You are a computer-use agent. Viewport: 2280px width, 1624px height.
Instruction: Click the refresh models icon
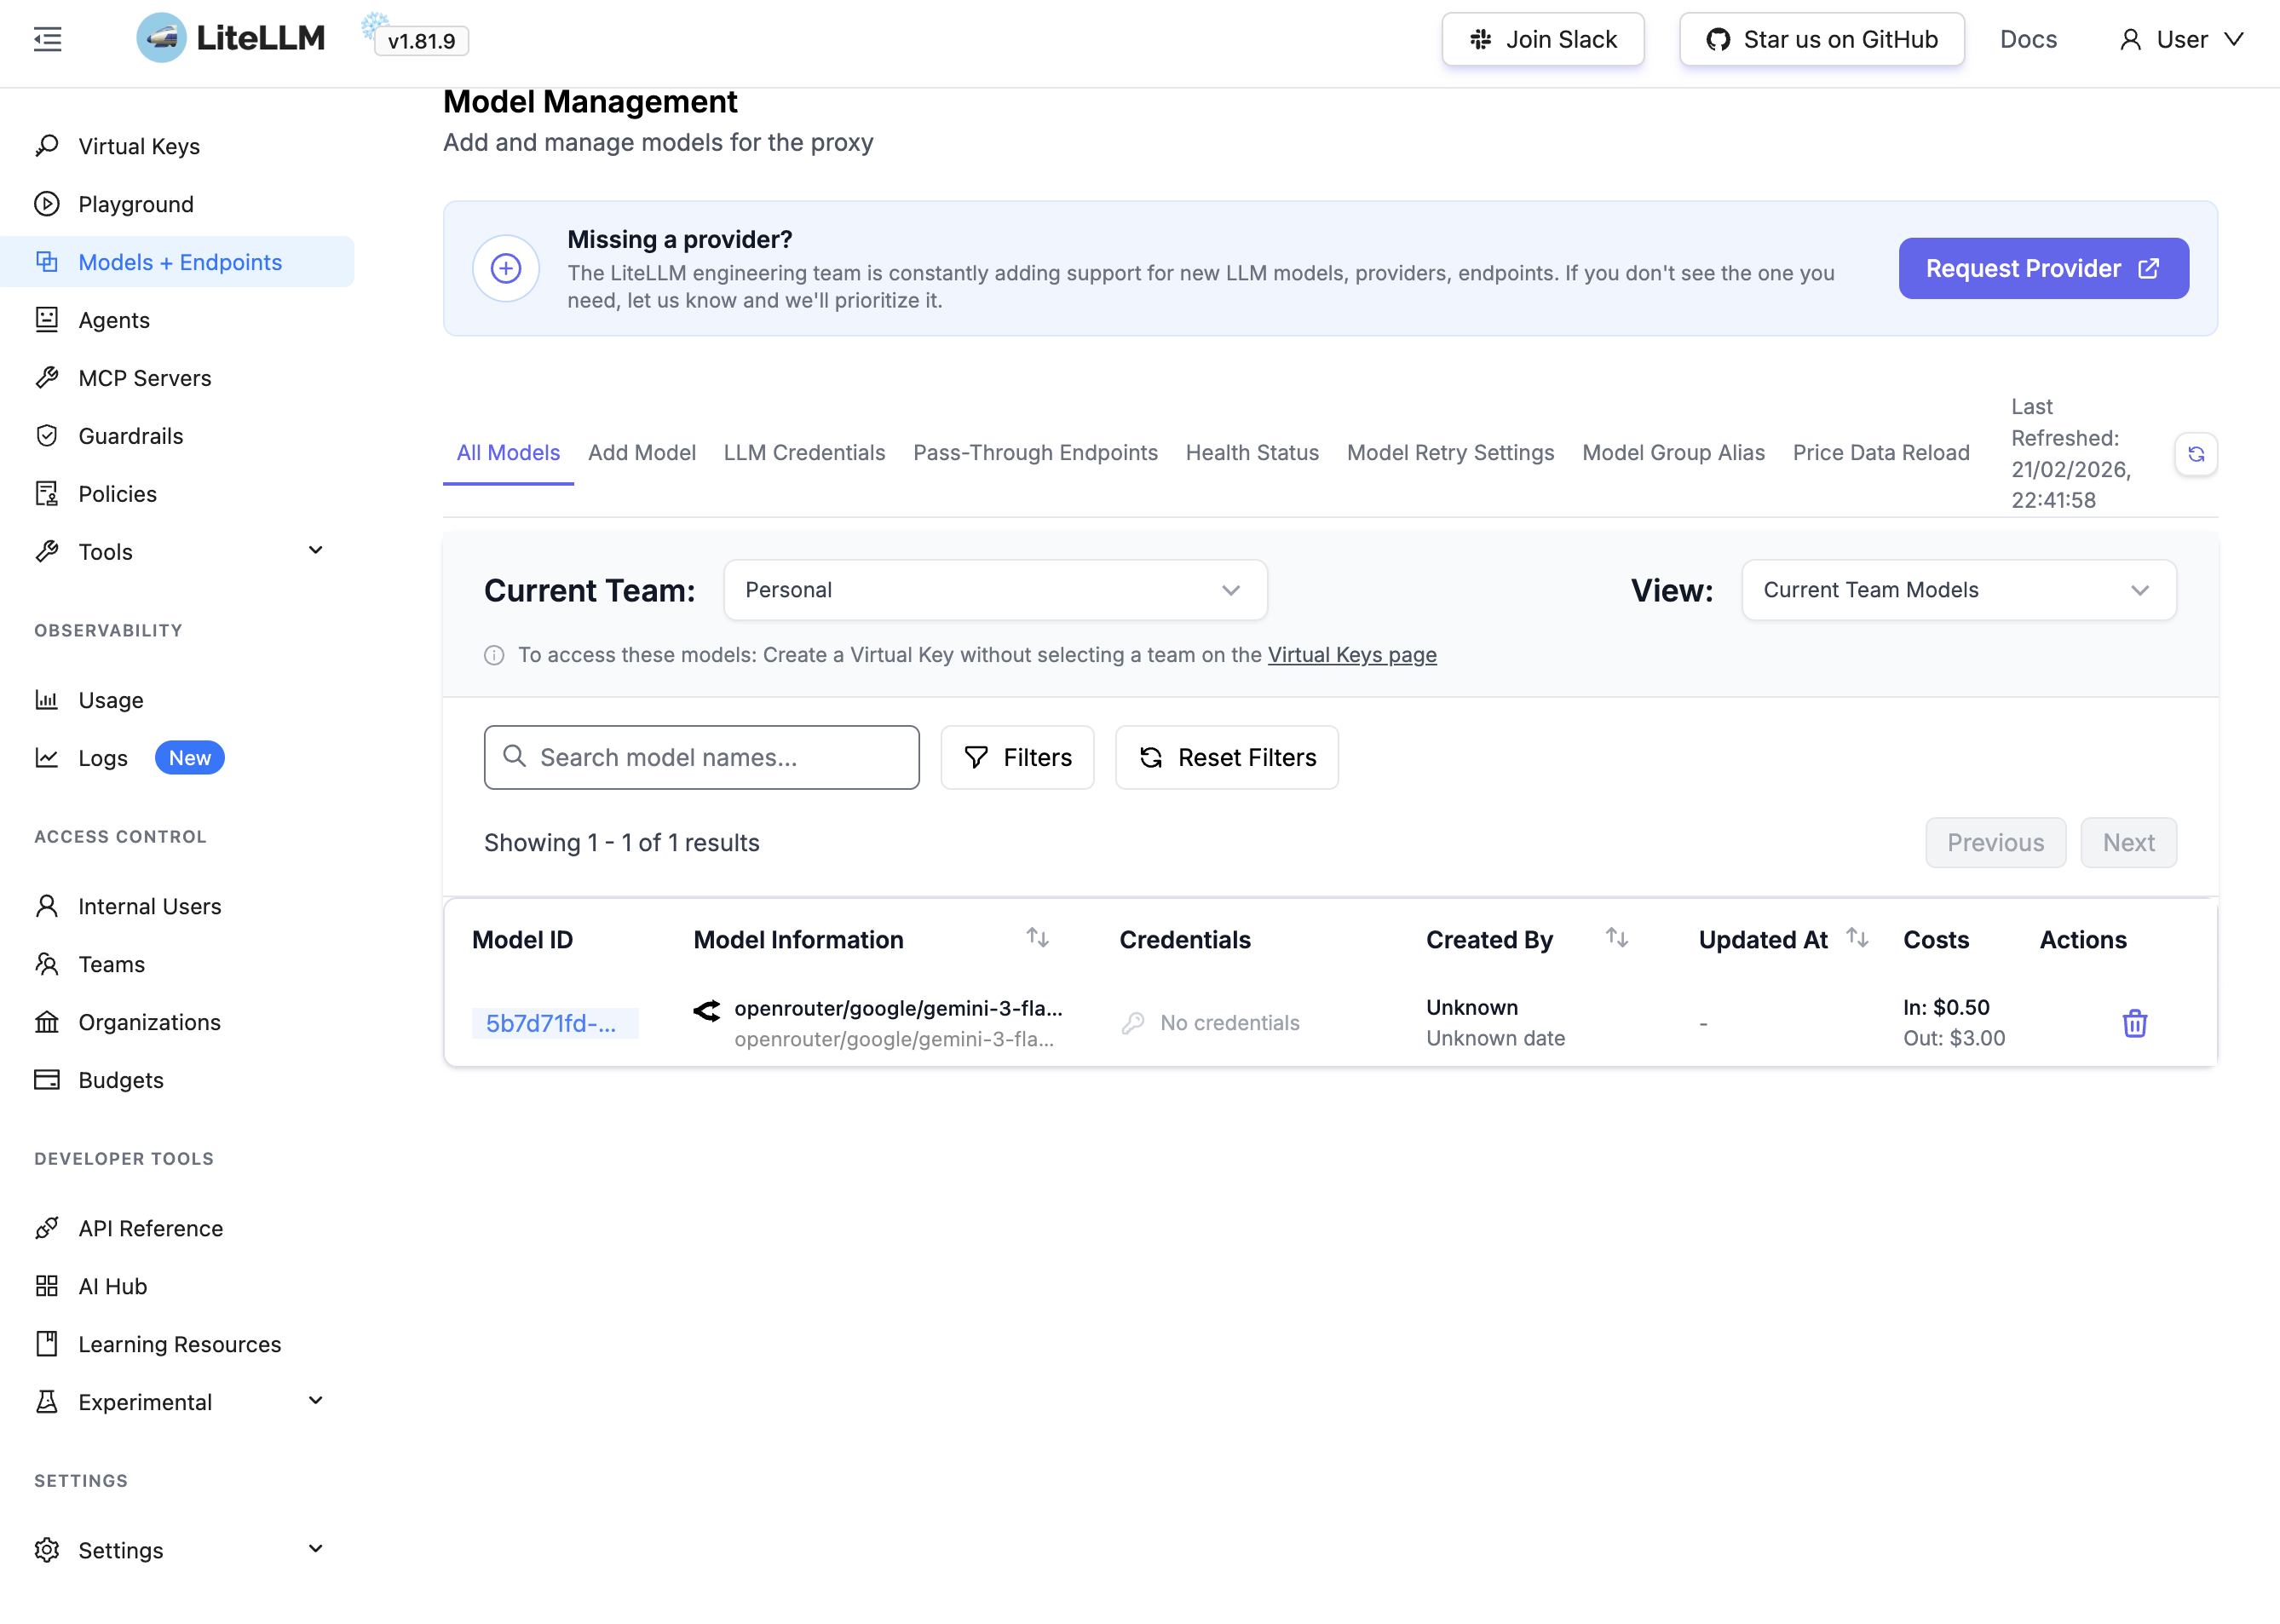[2196, 454]
